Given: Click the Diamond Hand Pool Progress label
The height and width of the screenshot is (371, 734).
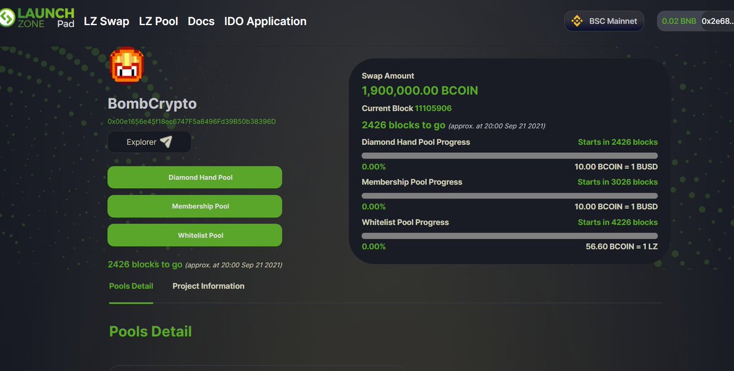Looking at the screenshot, I should pos(416,142).
